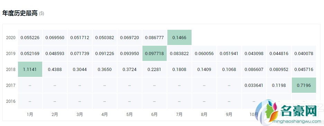Click the empty dash cell for 2016 9月
Screen dimensions: 324x126
(x=229, y=101)
